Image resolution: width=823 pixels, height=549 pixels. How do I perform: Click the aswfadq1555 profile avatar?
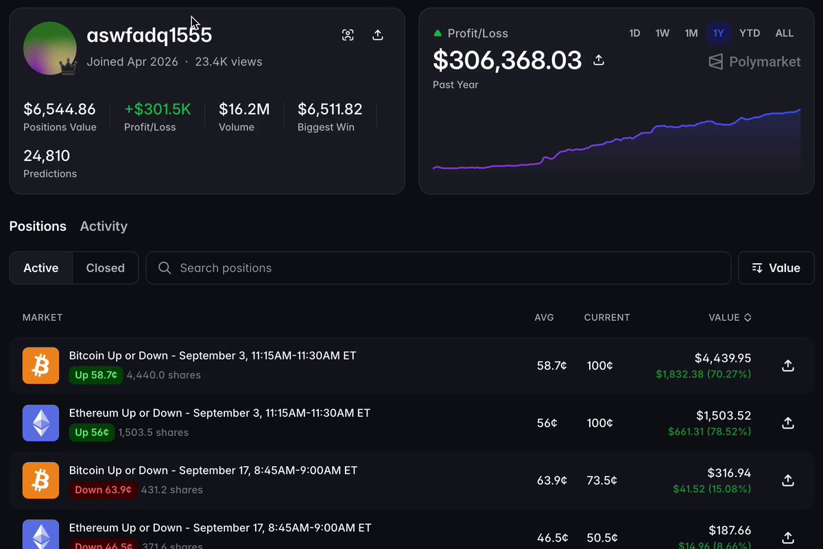pyautogui.click(x=49, y=48)
